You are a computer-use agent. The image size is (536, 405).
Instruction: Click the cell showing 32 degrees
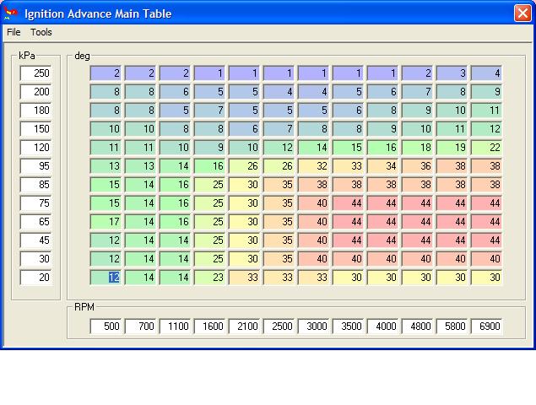tap(314, 166)
